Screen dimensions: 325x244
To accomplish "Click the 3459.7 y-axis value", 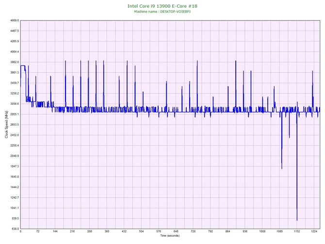I will [x=15, y=83].
